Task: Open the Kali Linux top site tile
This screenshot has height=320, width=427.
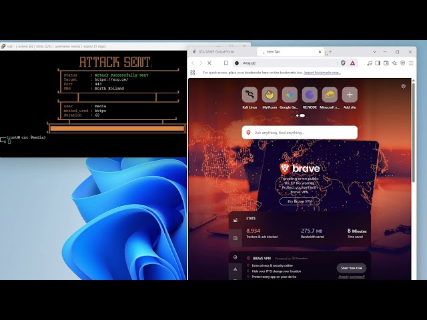Action: pos(250,95)
